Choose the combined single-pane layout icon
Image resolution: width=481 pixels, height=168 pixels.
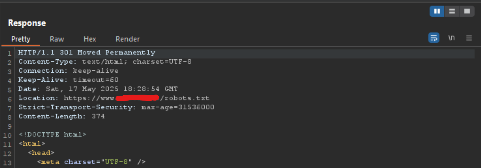tap(467, 11)
